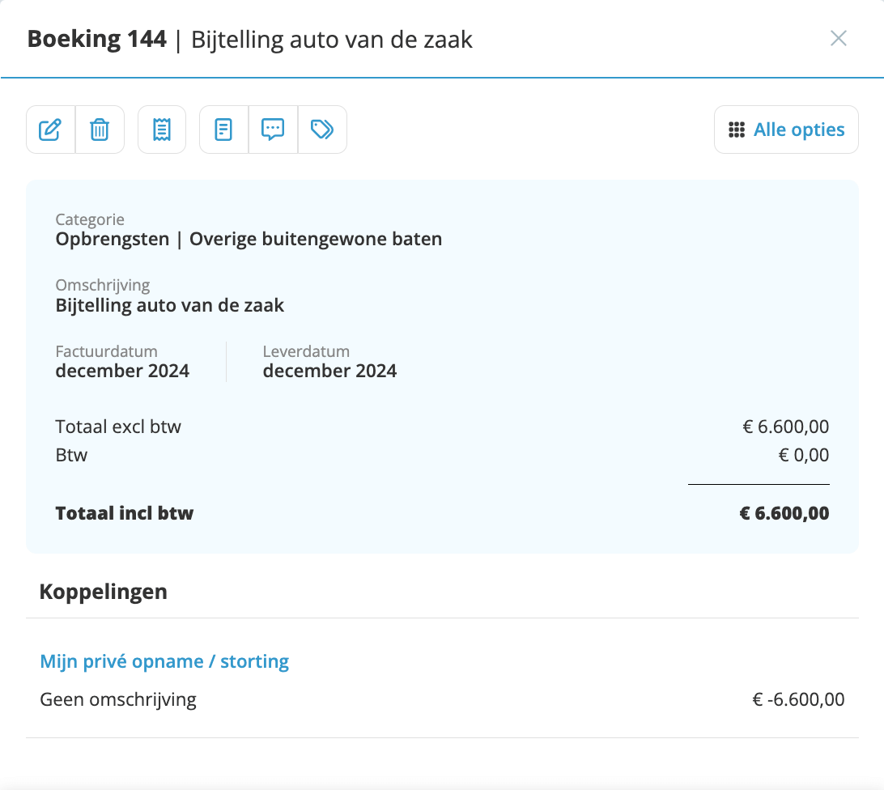
Task: Click the Boeking 144 title
Action: pyautogui.click(x=97, y=39)
